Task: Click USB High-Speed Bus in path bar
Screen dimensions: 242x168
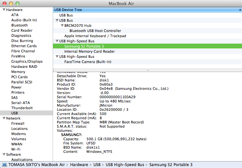Action: 125,165
